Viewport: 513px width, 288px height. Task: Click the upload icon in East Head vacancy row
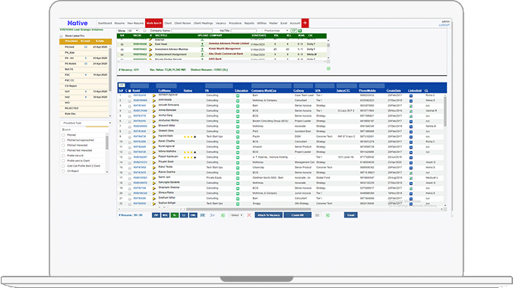pyautogui.click(x=202, y=44)
